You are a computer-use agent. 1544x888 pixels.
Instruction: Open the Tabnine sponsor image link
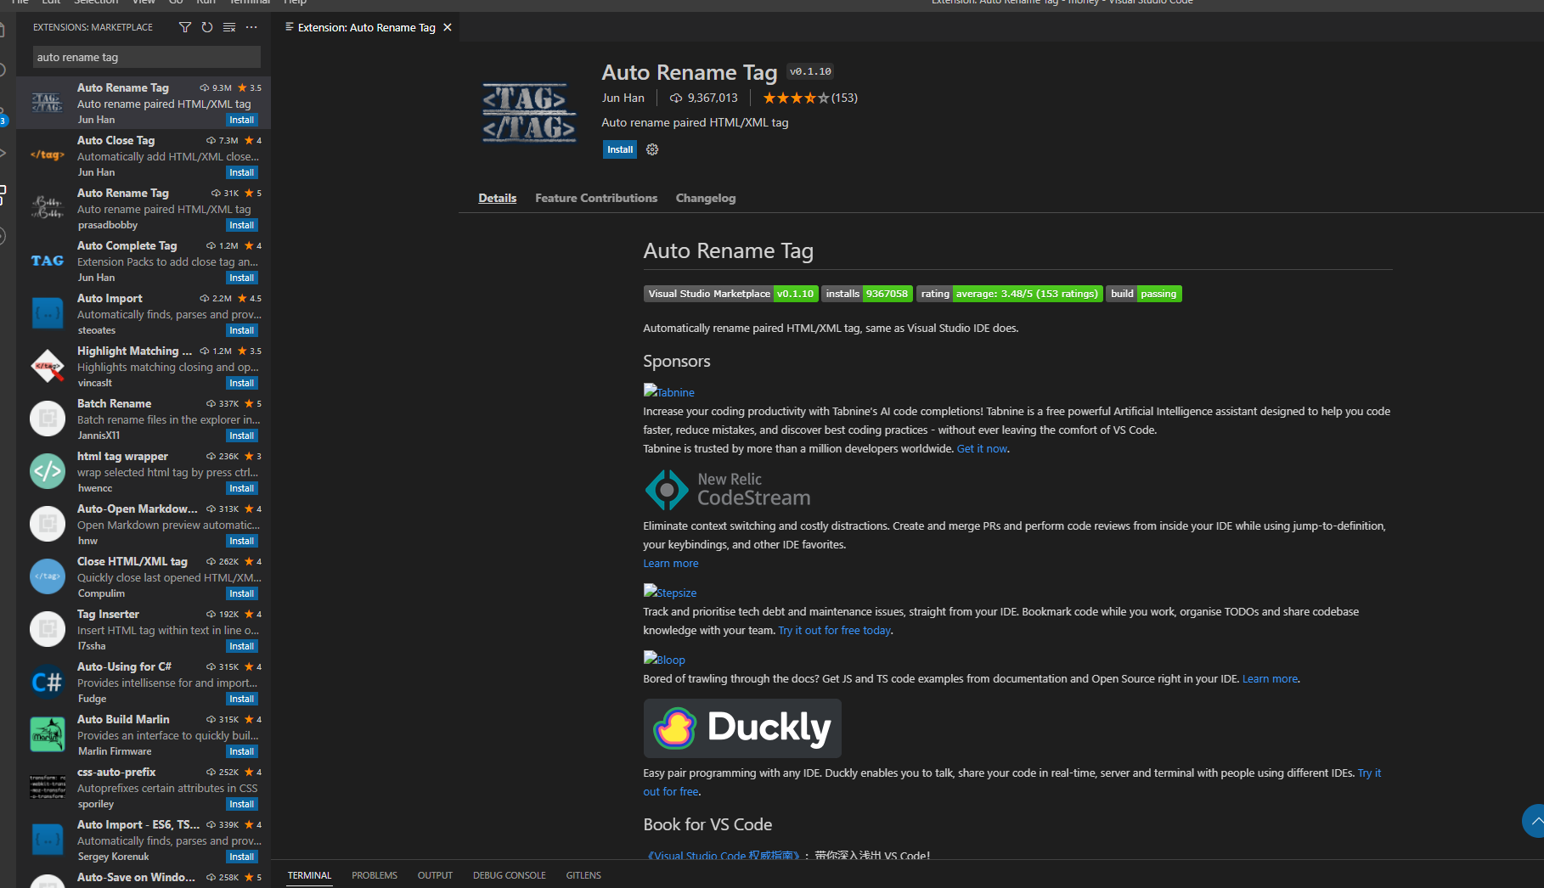[669, 391]
